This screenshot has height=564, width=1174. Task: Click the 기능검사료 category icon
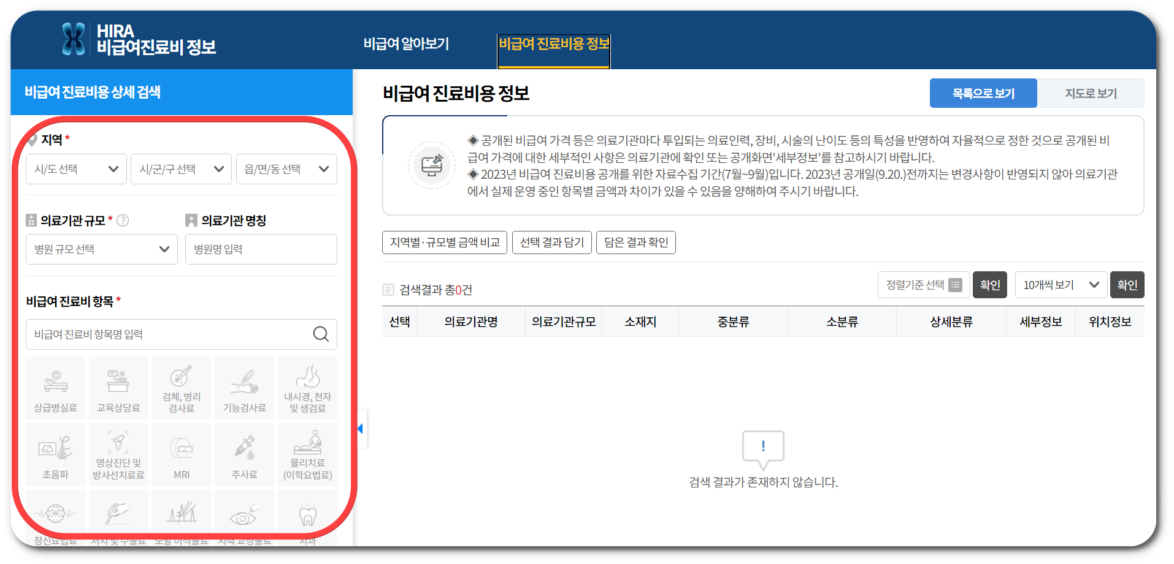[244, 388]
